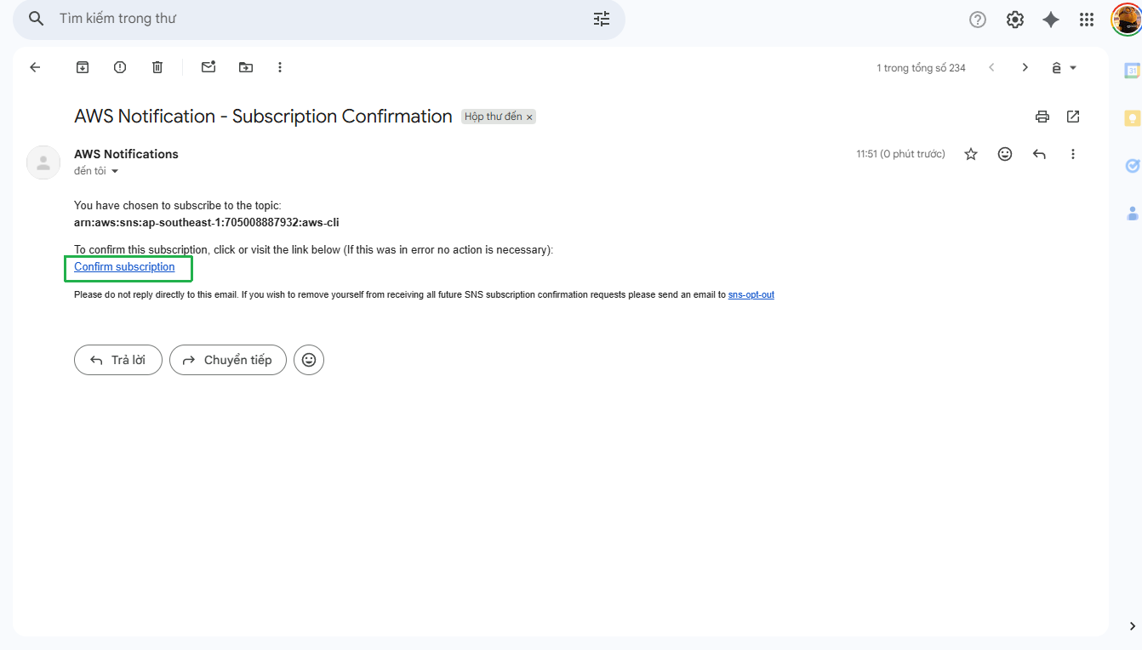Click the email subject heading
The image size is (1142, 650).
tap(263, 117)
